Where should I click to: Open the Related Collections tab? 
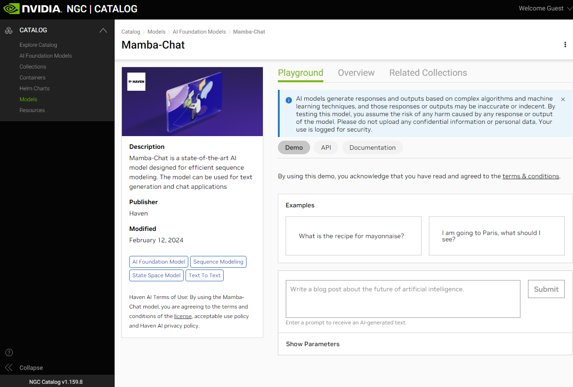tap(428, 73)
